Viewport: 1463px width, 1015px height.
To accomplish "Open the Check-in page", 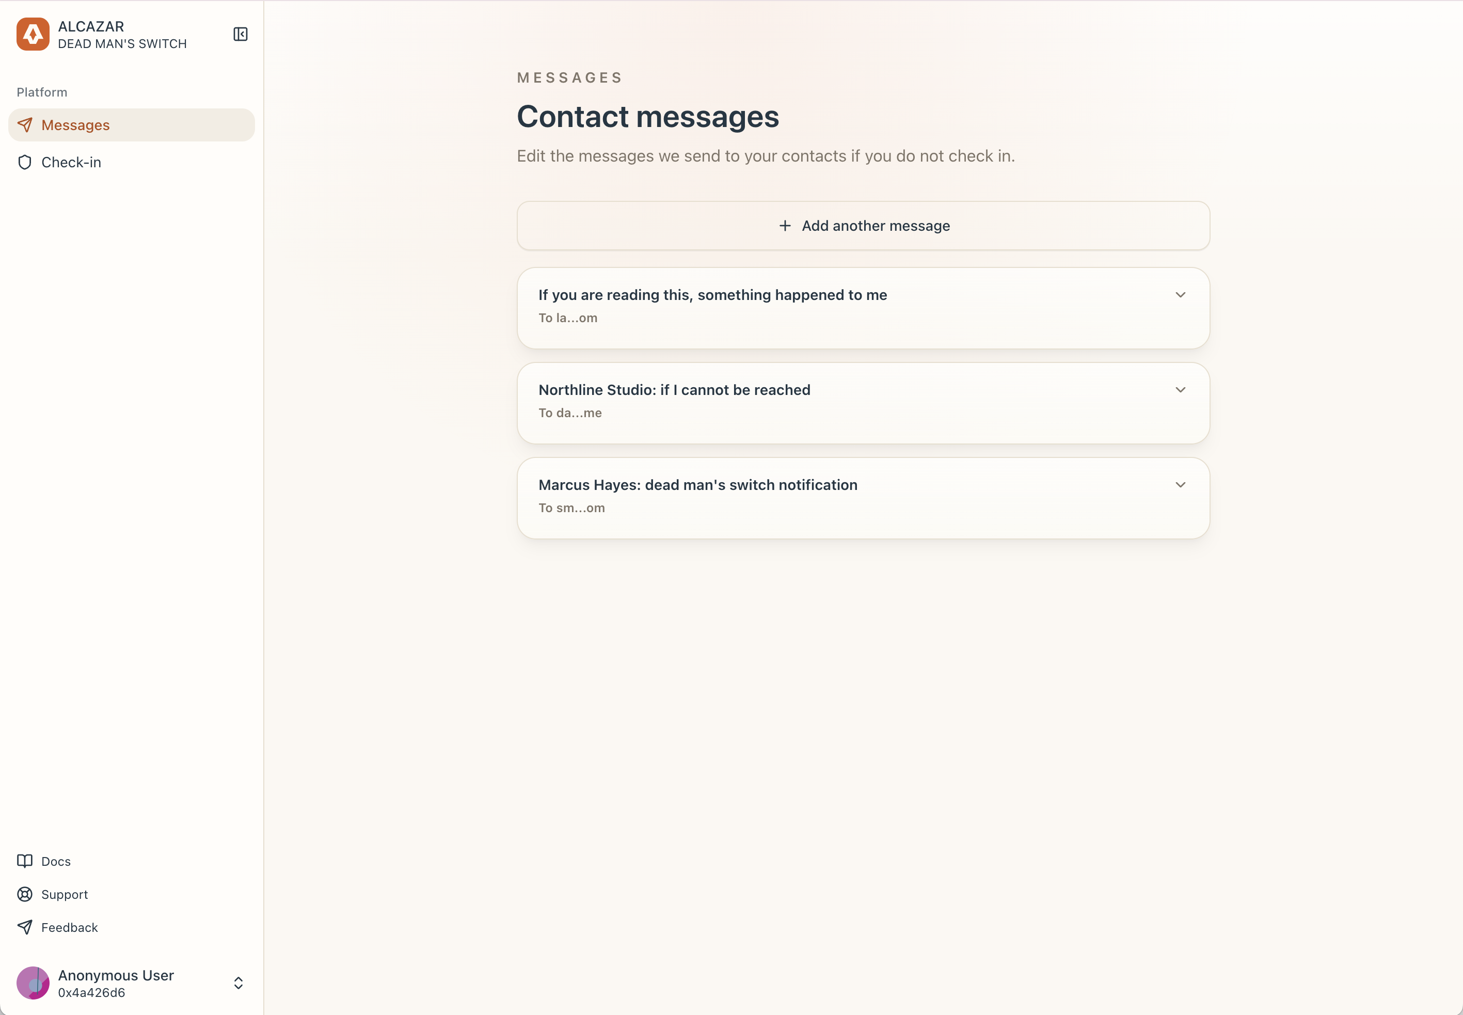I will click(x=71, y=162).
